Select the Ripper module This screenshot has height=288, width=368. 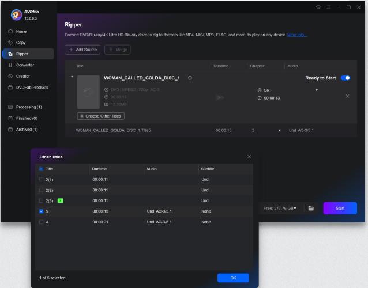click(28, 54)
